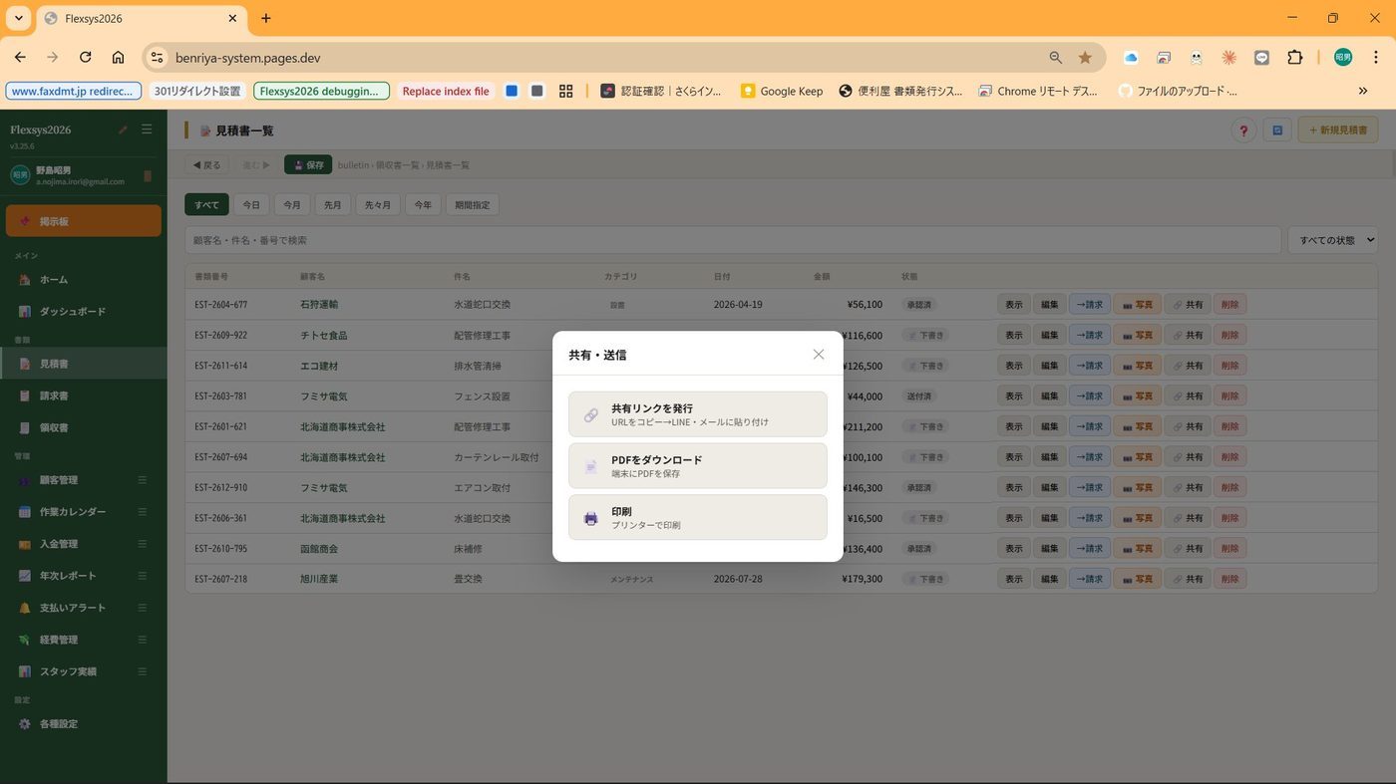Screen dimensions: 1396x784
Task: Open the すべての状態 status dropdown
Action: 1332,240
